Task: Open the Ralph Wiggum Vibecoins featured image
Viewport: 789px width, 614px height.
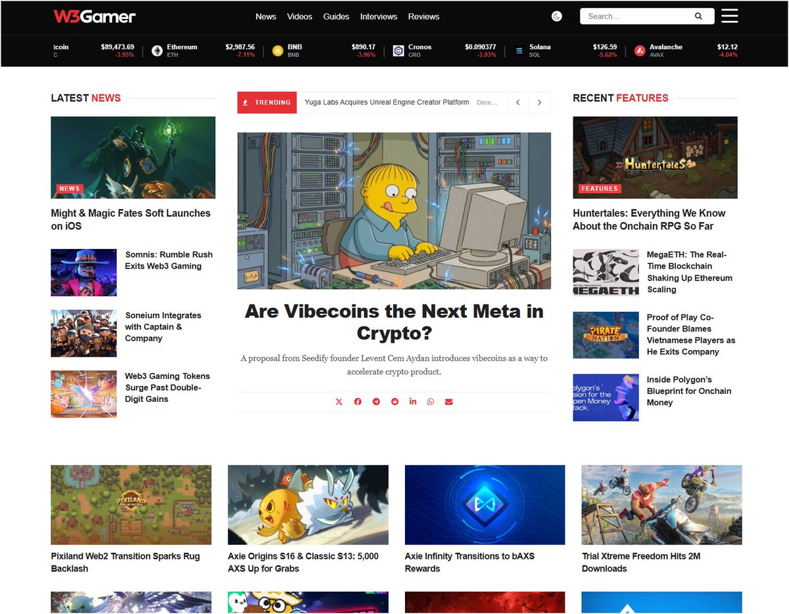Action: (x=394, y=211)
